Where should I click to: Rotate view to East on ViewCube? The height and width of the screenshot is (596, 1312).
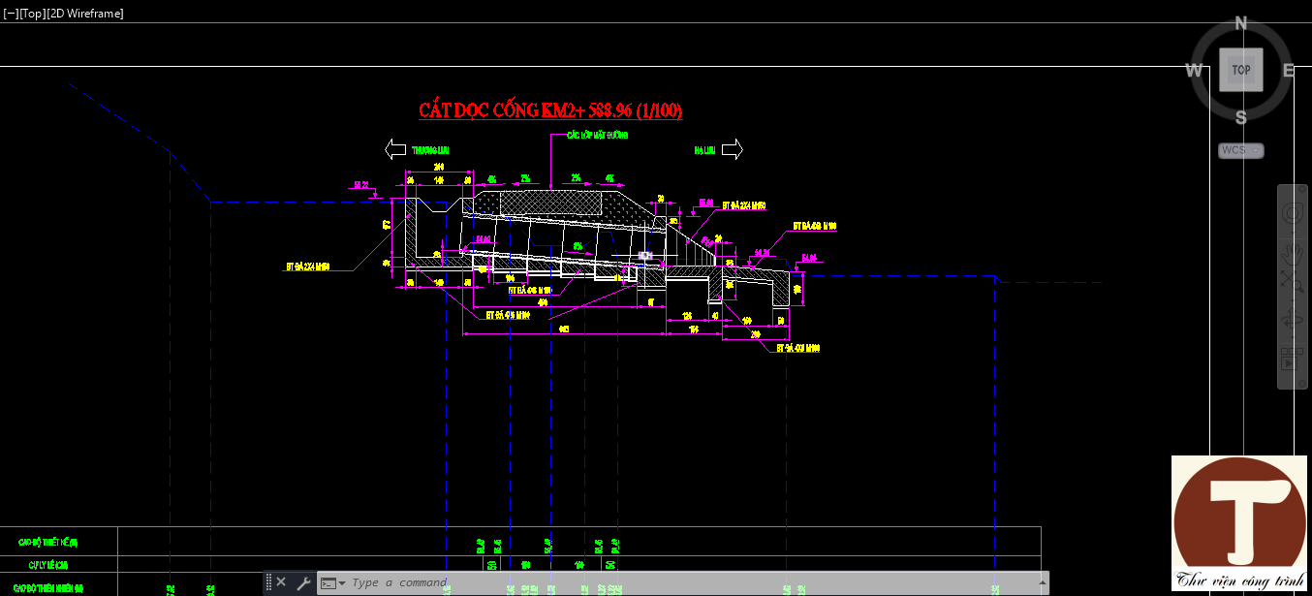point(1289,70)
